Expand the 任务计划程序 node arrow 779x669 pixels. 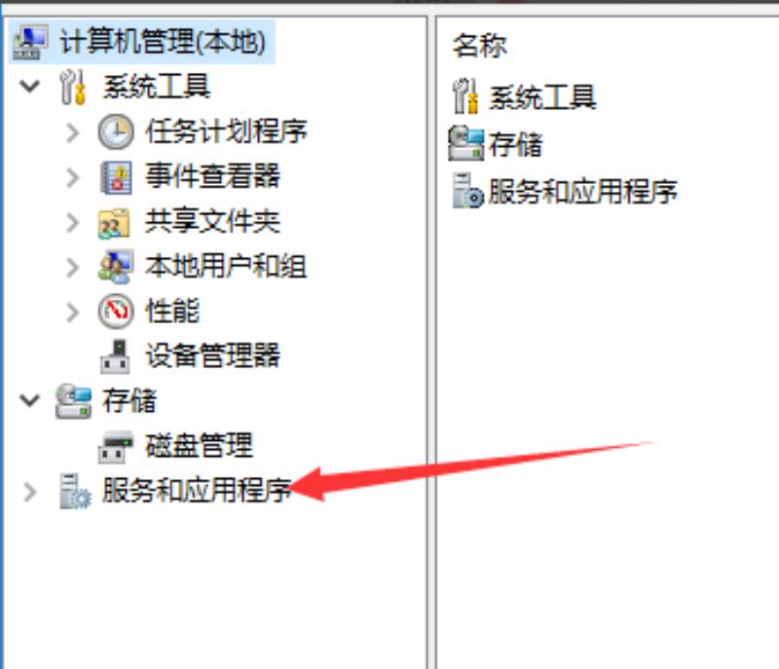click(72, 132)
